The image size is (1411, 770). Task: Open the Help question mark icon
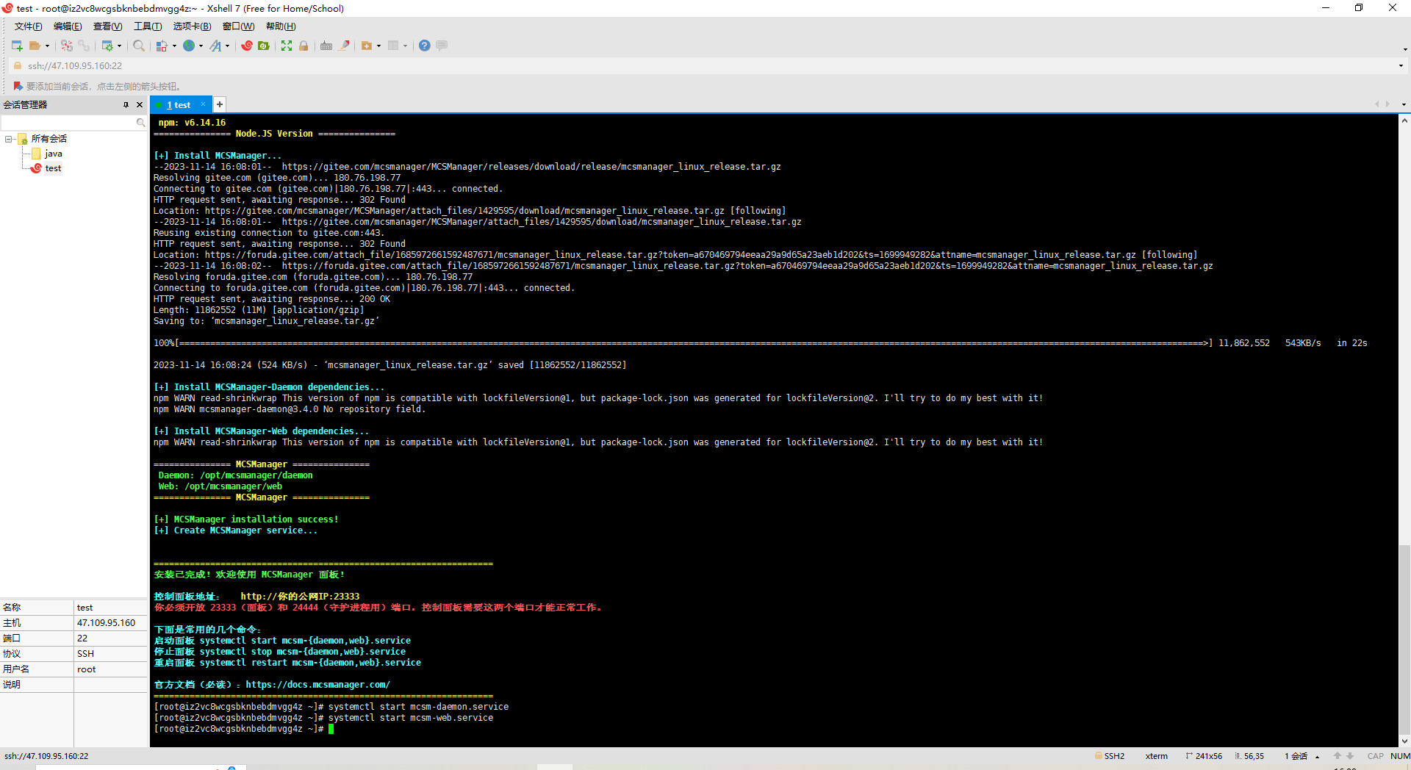[x=424, y=46]
